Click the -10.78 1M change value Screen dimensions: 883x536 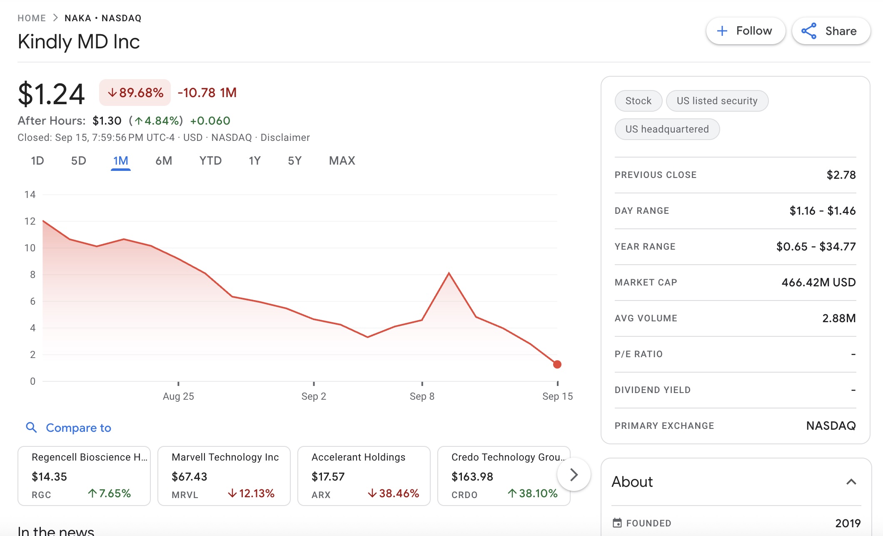click(207, 93)
